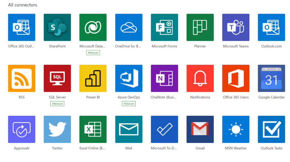The height and width of the screenshot is (162, 290).
Task: Click the 'MSN Weather' label text
Action: [x=236, y=148]
